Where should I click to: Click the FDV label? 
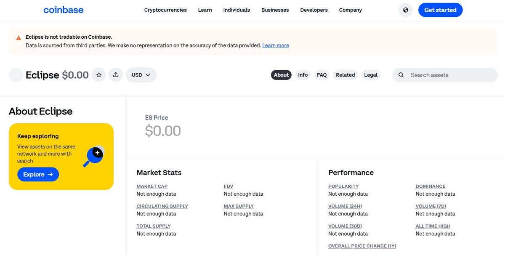pyautogui.click(x=229, y=186)
